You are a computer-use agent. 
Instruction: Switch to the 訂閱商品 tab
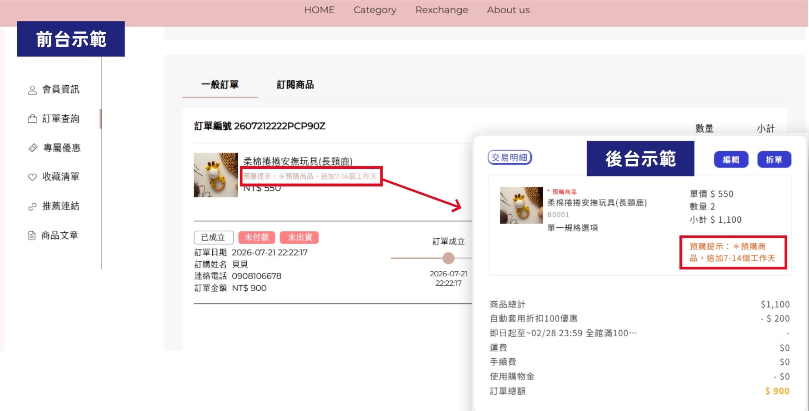point(295,85)
